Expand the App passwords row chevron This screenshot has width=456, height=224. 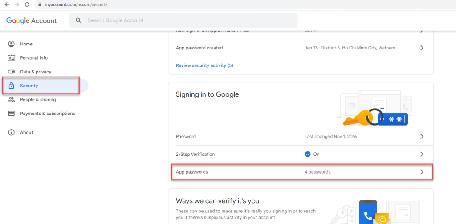[x=422, y=172]
